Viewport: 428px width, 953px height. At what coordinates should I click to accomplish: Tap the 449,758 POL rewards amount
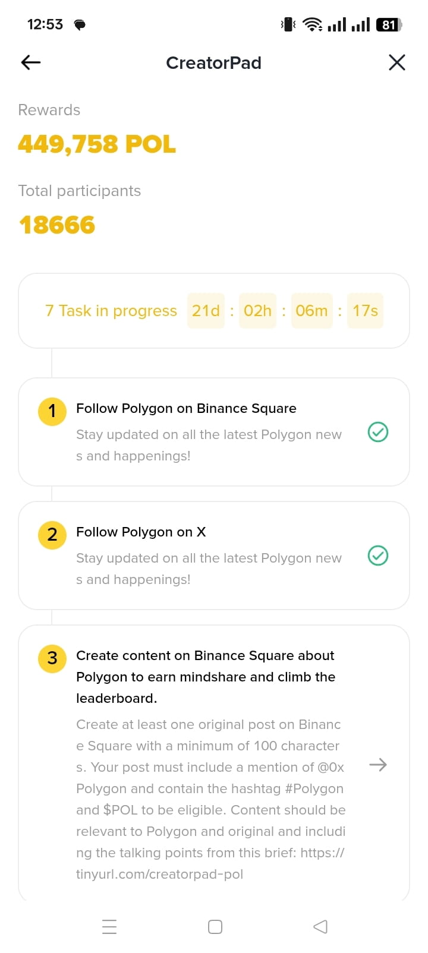pyautogui.click(x=97, y=144)
